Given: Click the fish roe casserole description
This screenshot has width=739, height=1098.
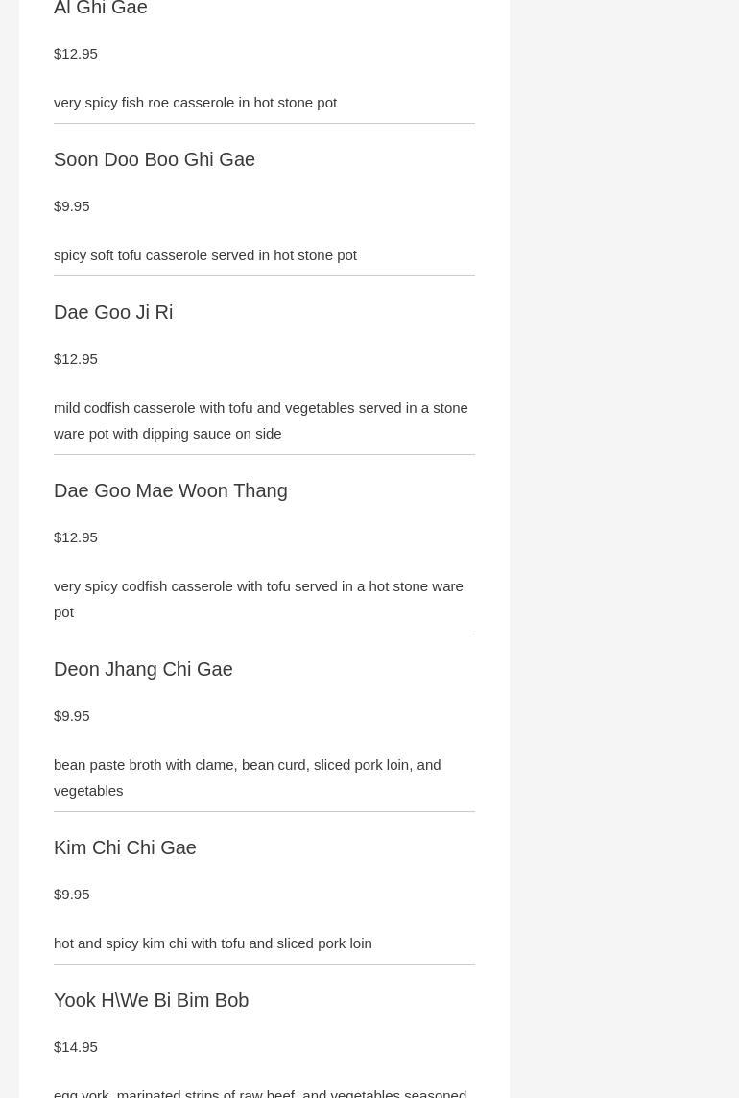Looking at the screenshot, I should click(x=195, y=103).
